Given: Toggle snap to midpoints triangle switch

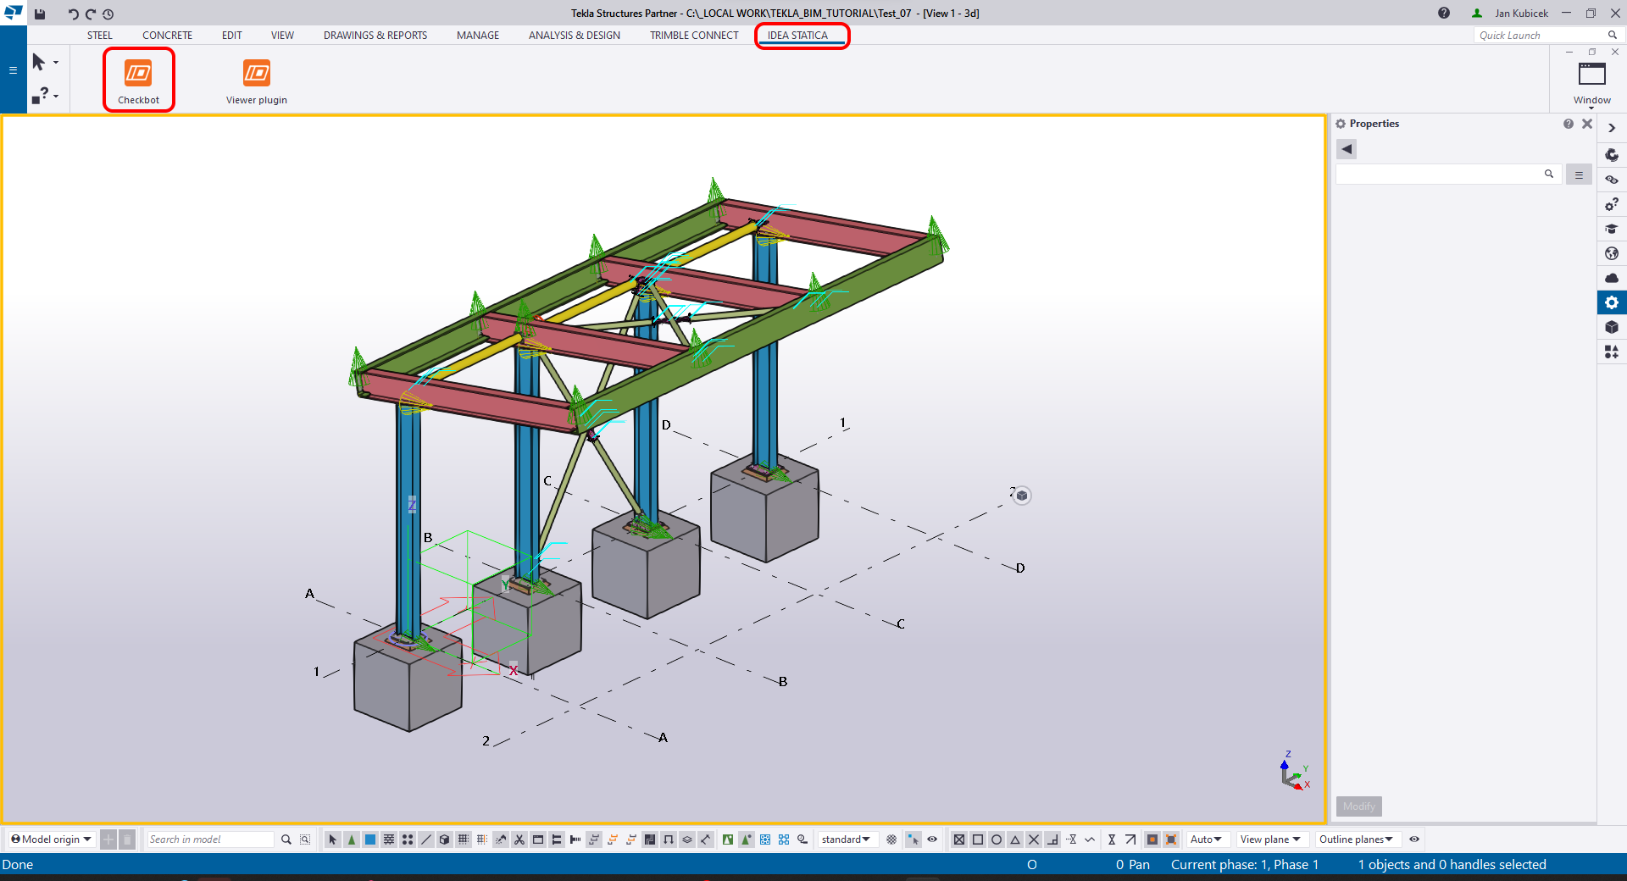Looking at the screenshot, I should coord(1015,839).
